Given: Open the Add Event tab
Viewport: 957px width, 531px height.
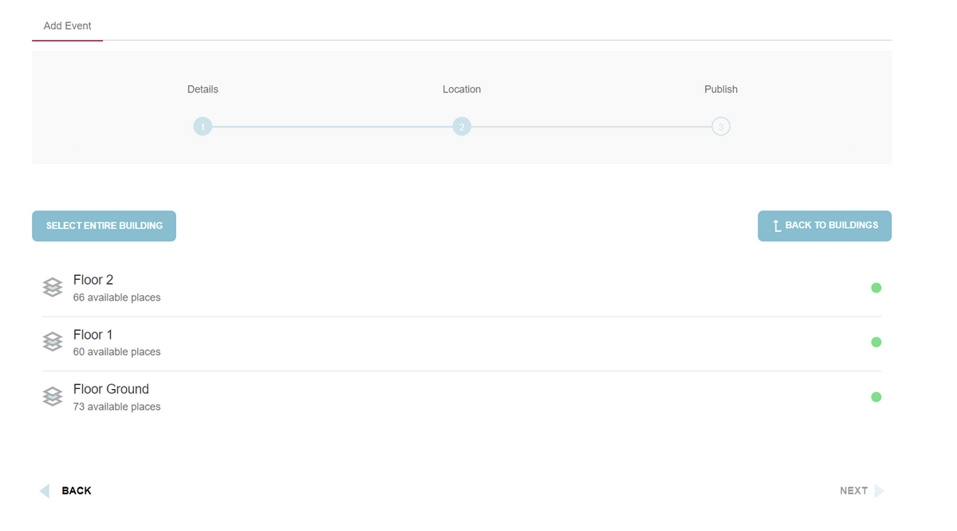Looking at the screenshot, I should point(68,26).
